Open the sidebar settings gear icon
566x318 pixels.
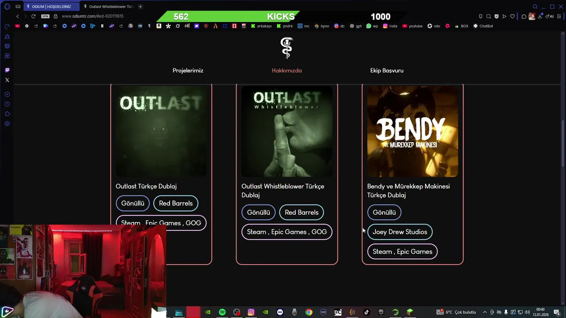coord(7,124)
